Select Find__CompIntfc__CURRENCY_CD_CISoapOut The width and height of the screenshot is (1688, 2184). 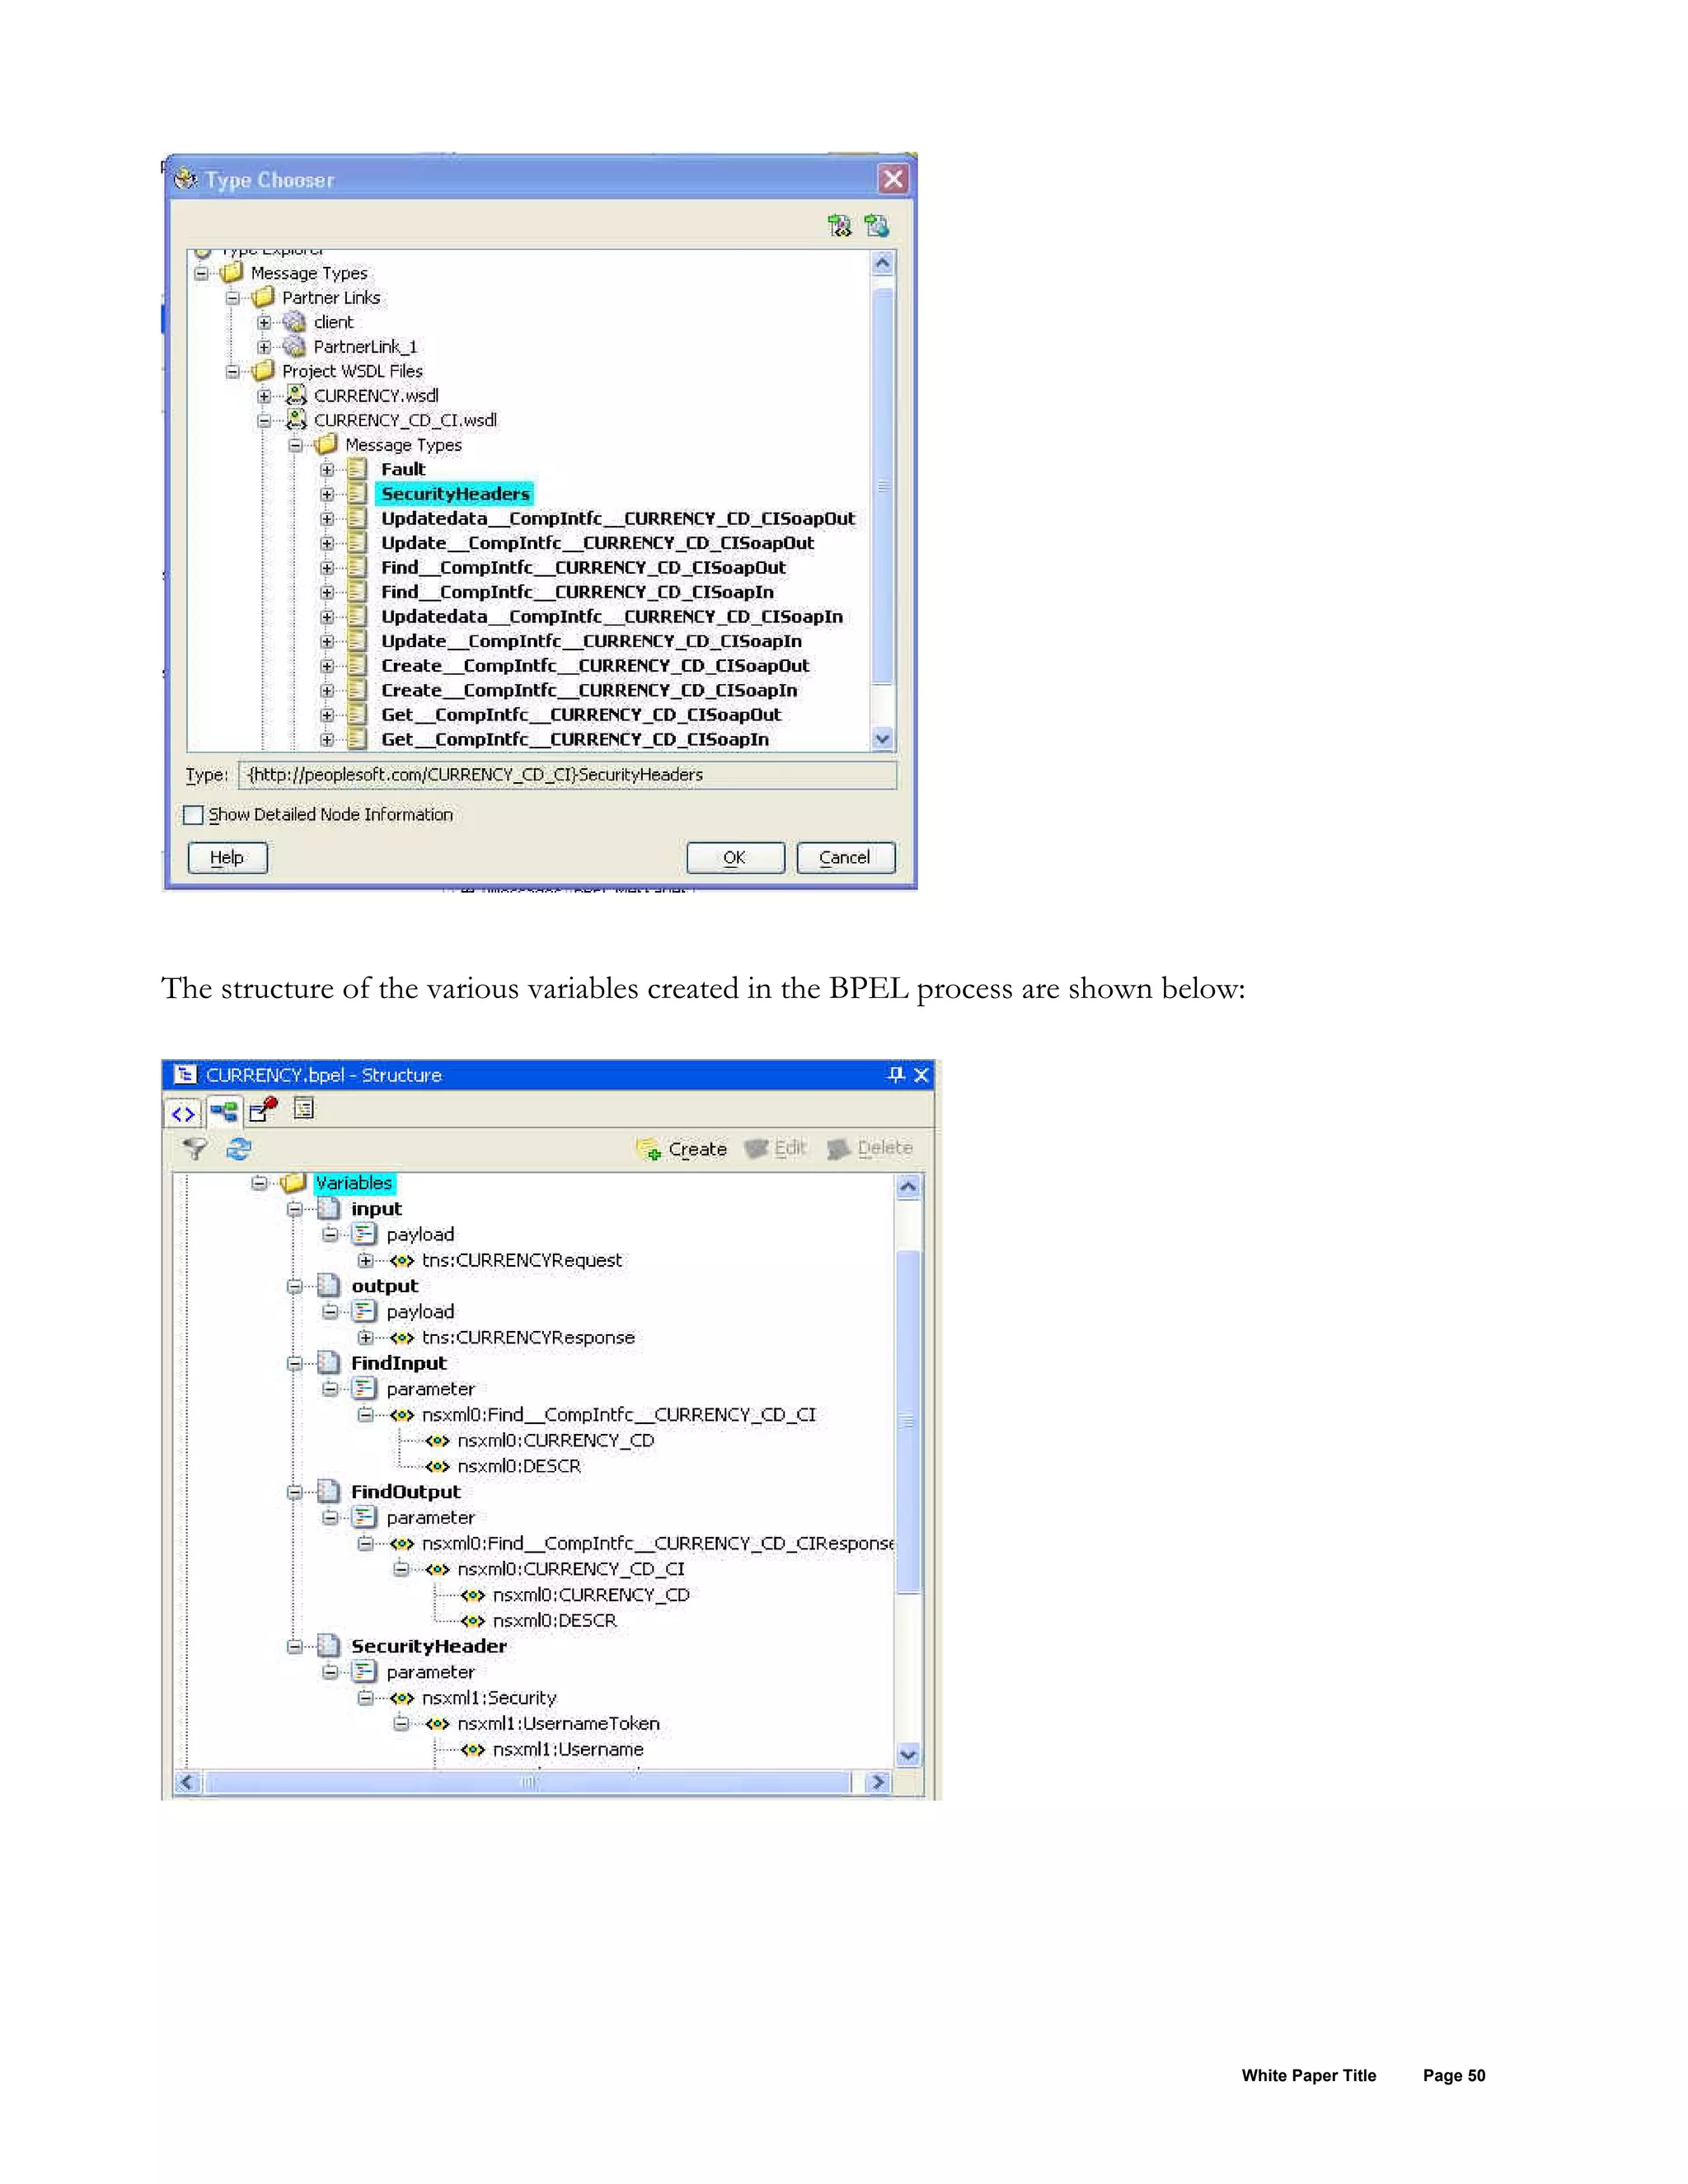[583, 567]
